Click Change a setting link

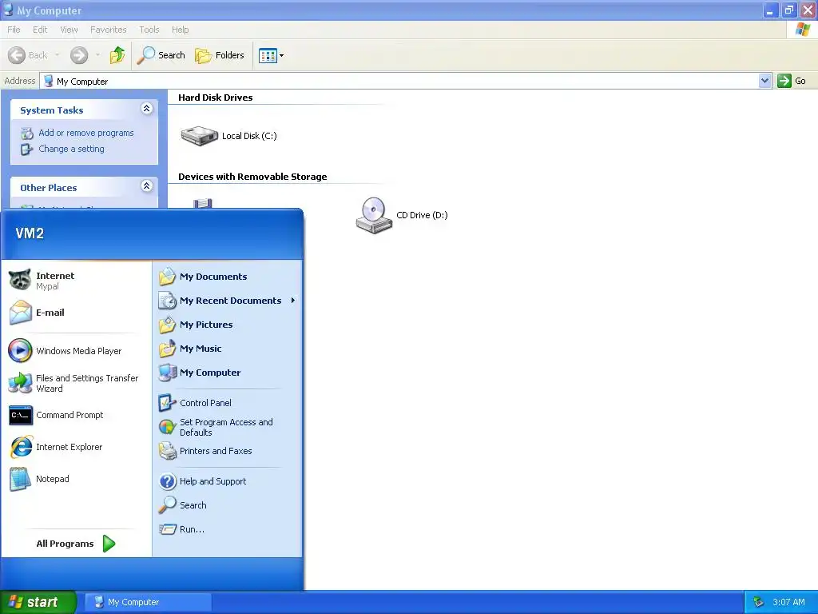click(x=71, y=149)
